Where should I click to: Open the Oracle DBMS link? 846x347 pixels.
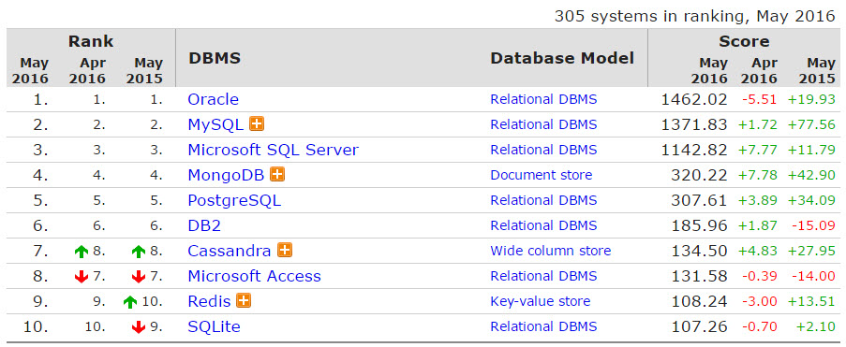[213, 99]
